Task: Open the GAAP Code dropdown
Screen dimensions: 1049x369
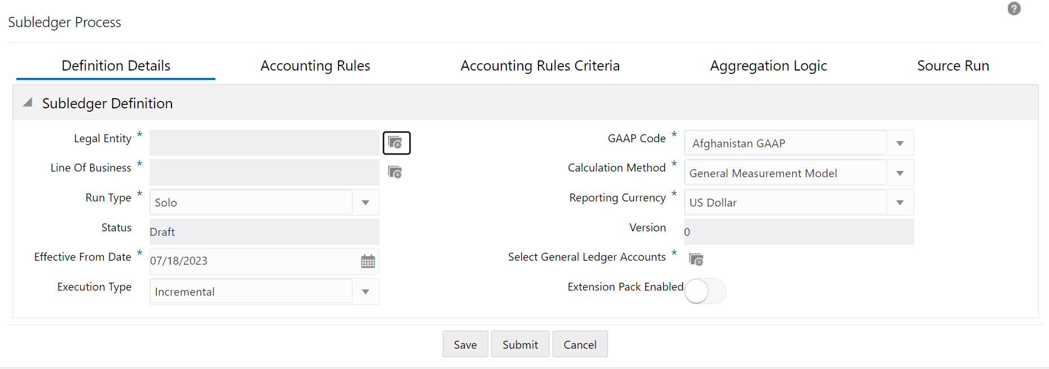Action: click(x=900, y=143)
